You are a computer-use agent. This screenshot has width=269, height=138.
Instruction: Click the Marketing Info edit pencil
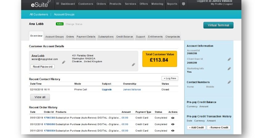229,69
